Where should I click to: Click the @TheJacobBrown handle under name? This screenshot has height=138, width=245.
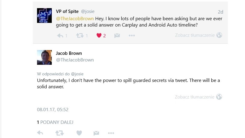point(75,60)
